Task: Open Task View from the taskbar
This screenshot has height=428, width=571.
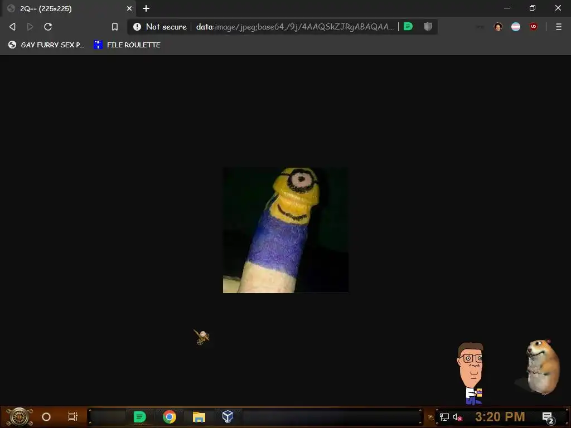Action: tap(73, 417)
